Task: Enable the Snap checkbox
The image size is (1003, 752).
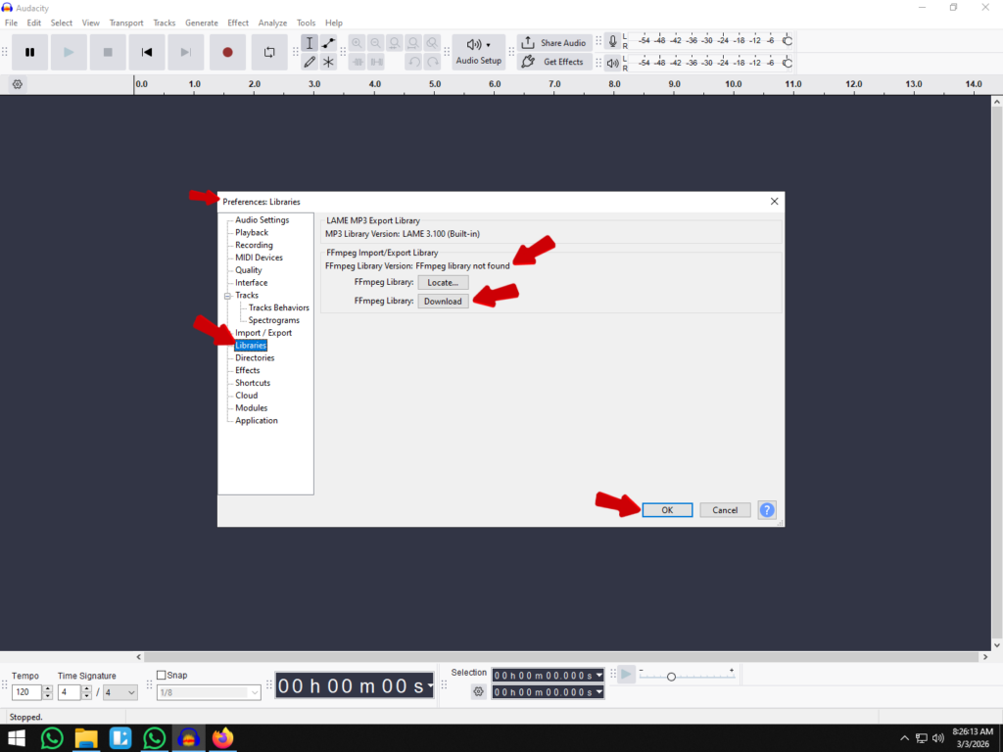Action: click(163, 676)
